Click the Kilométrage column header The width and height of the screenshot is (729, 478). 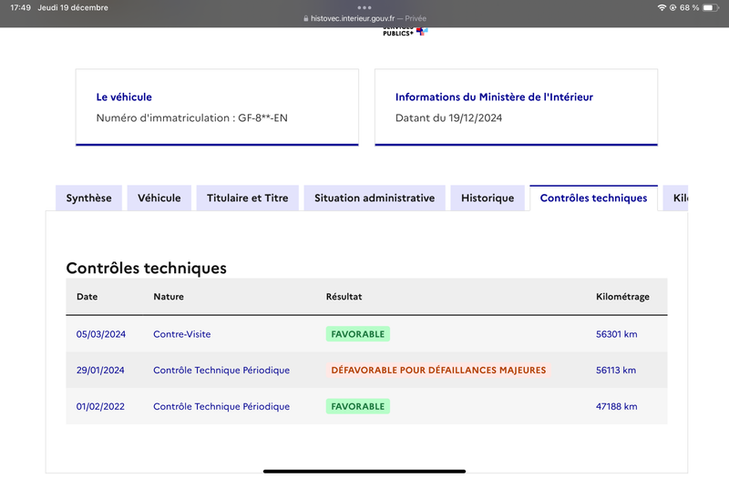tap(622, 297)
